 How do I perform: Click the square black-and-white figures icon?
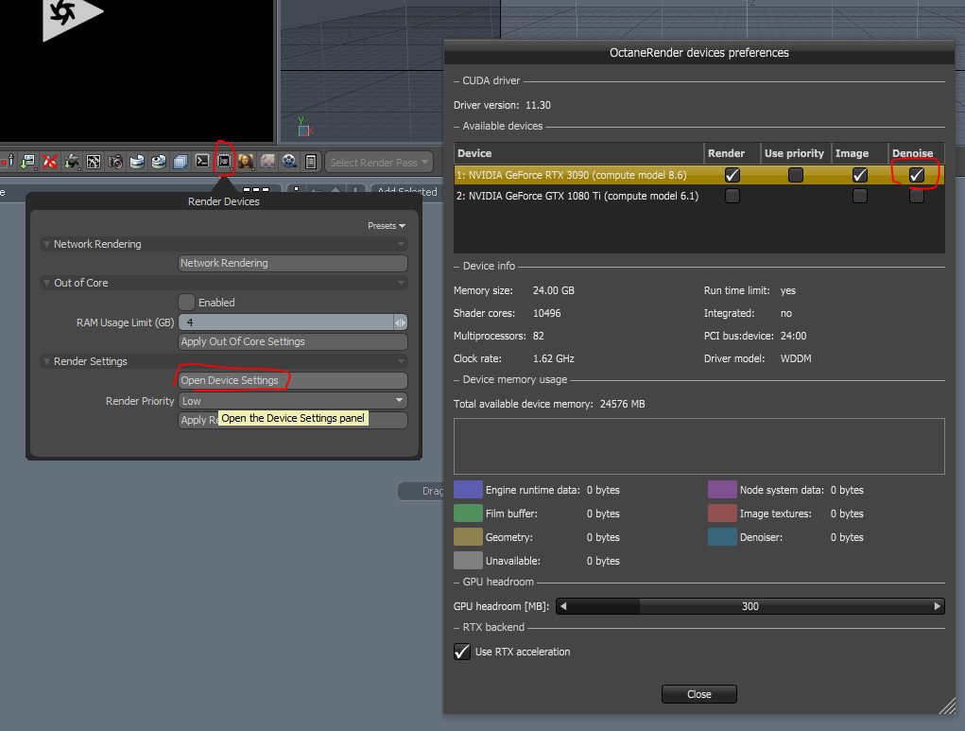(x=94, y=162)
